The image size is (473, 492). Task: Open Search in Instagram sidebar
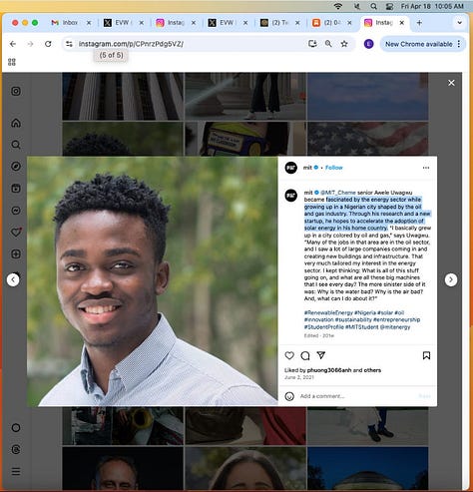click(x=16, y=145)
